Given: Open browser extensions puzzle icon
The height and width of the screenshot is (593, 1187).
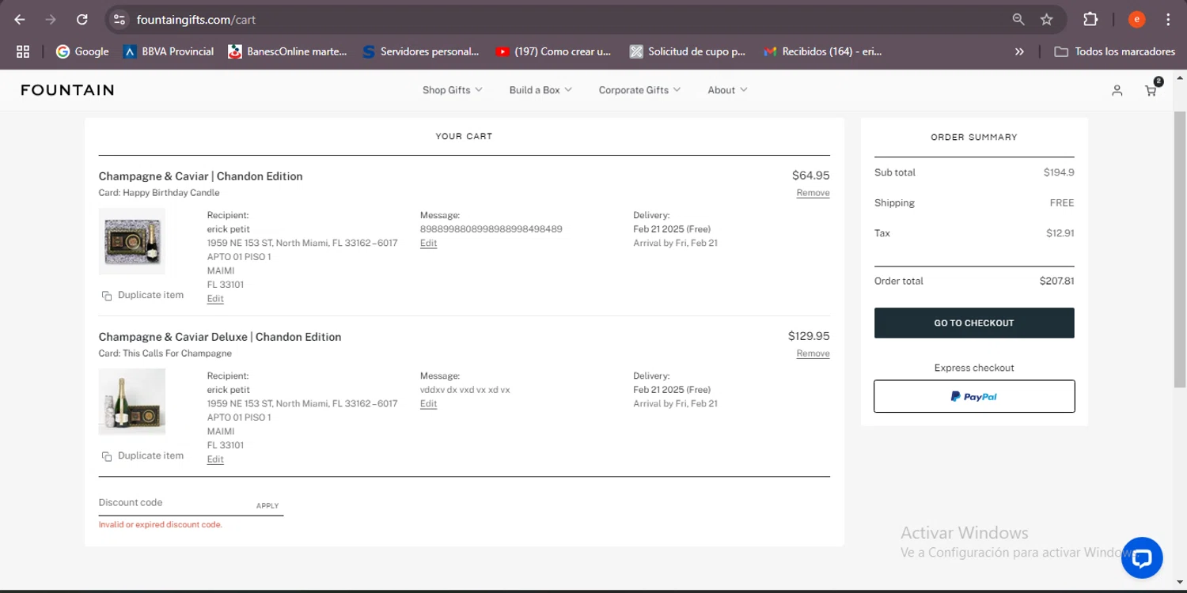Looking at the screenshot, I should click(1090, 20).
